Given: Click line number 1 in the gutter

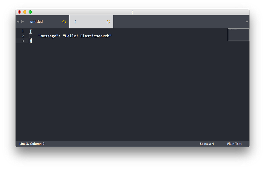Looking at the screenshot, I should pos(23,31).
